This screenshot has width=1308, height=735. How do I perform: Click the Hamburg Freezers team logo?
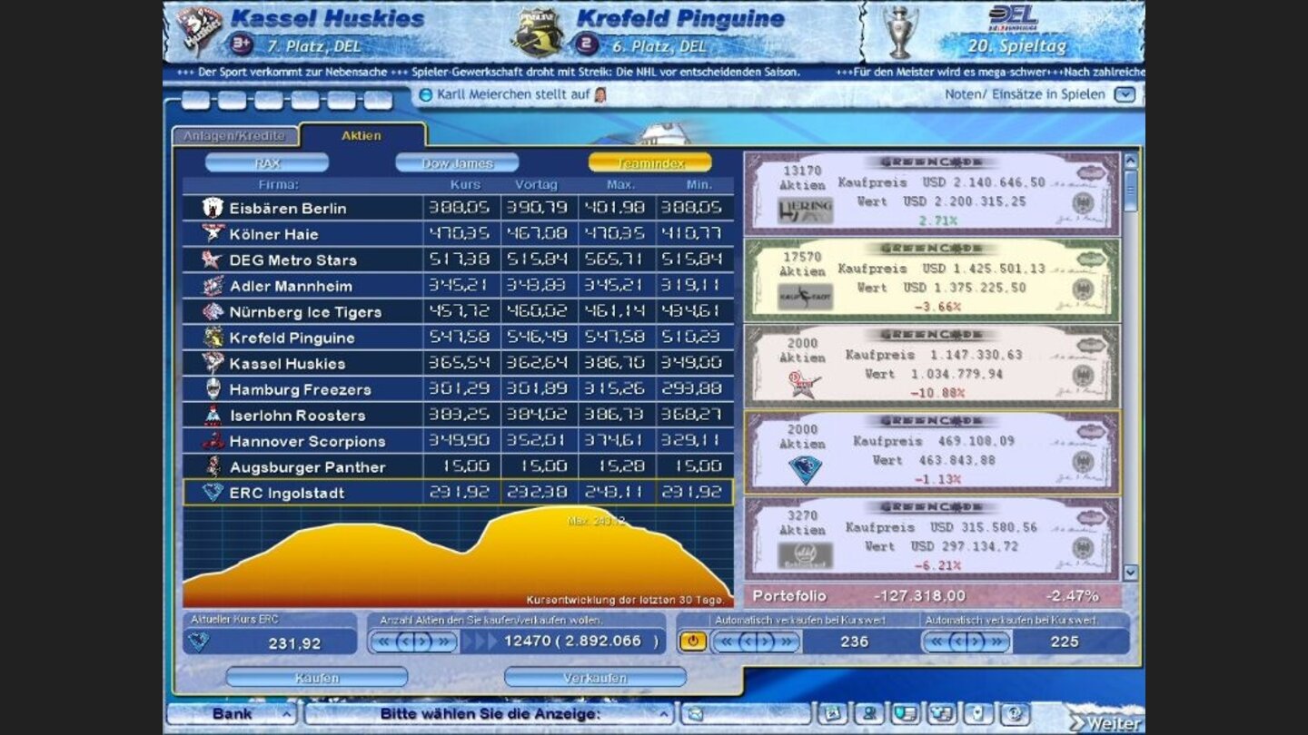point(213,389)
